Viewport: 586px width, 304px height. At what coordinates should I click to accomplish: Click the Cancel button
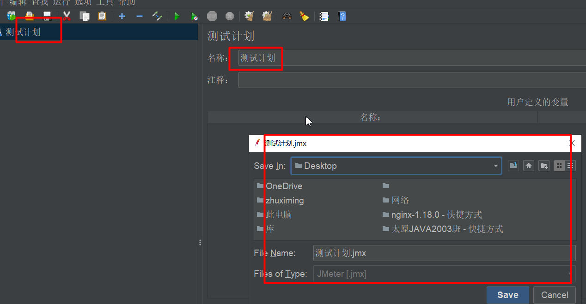point(554,295)
